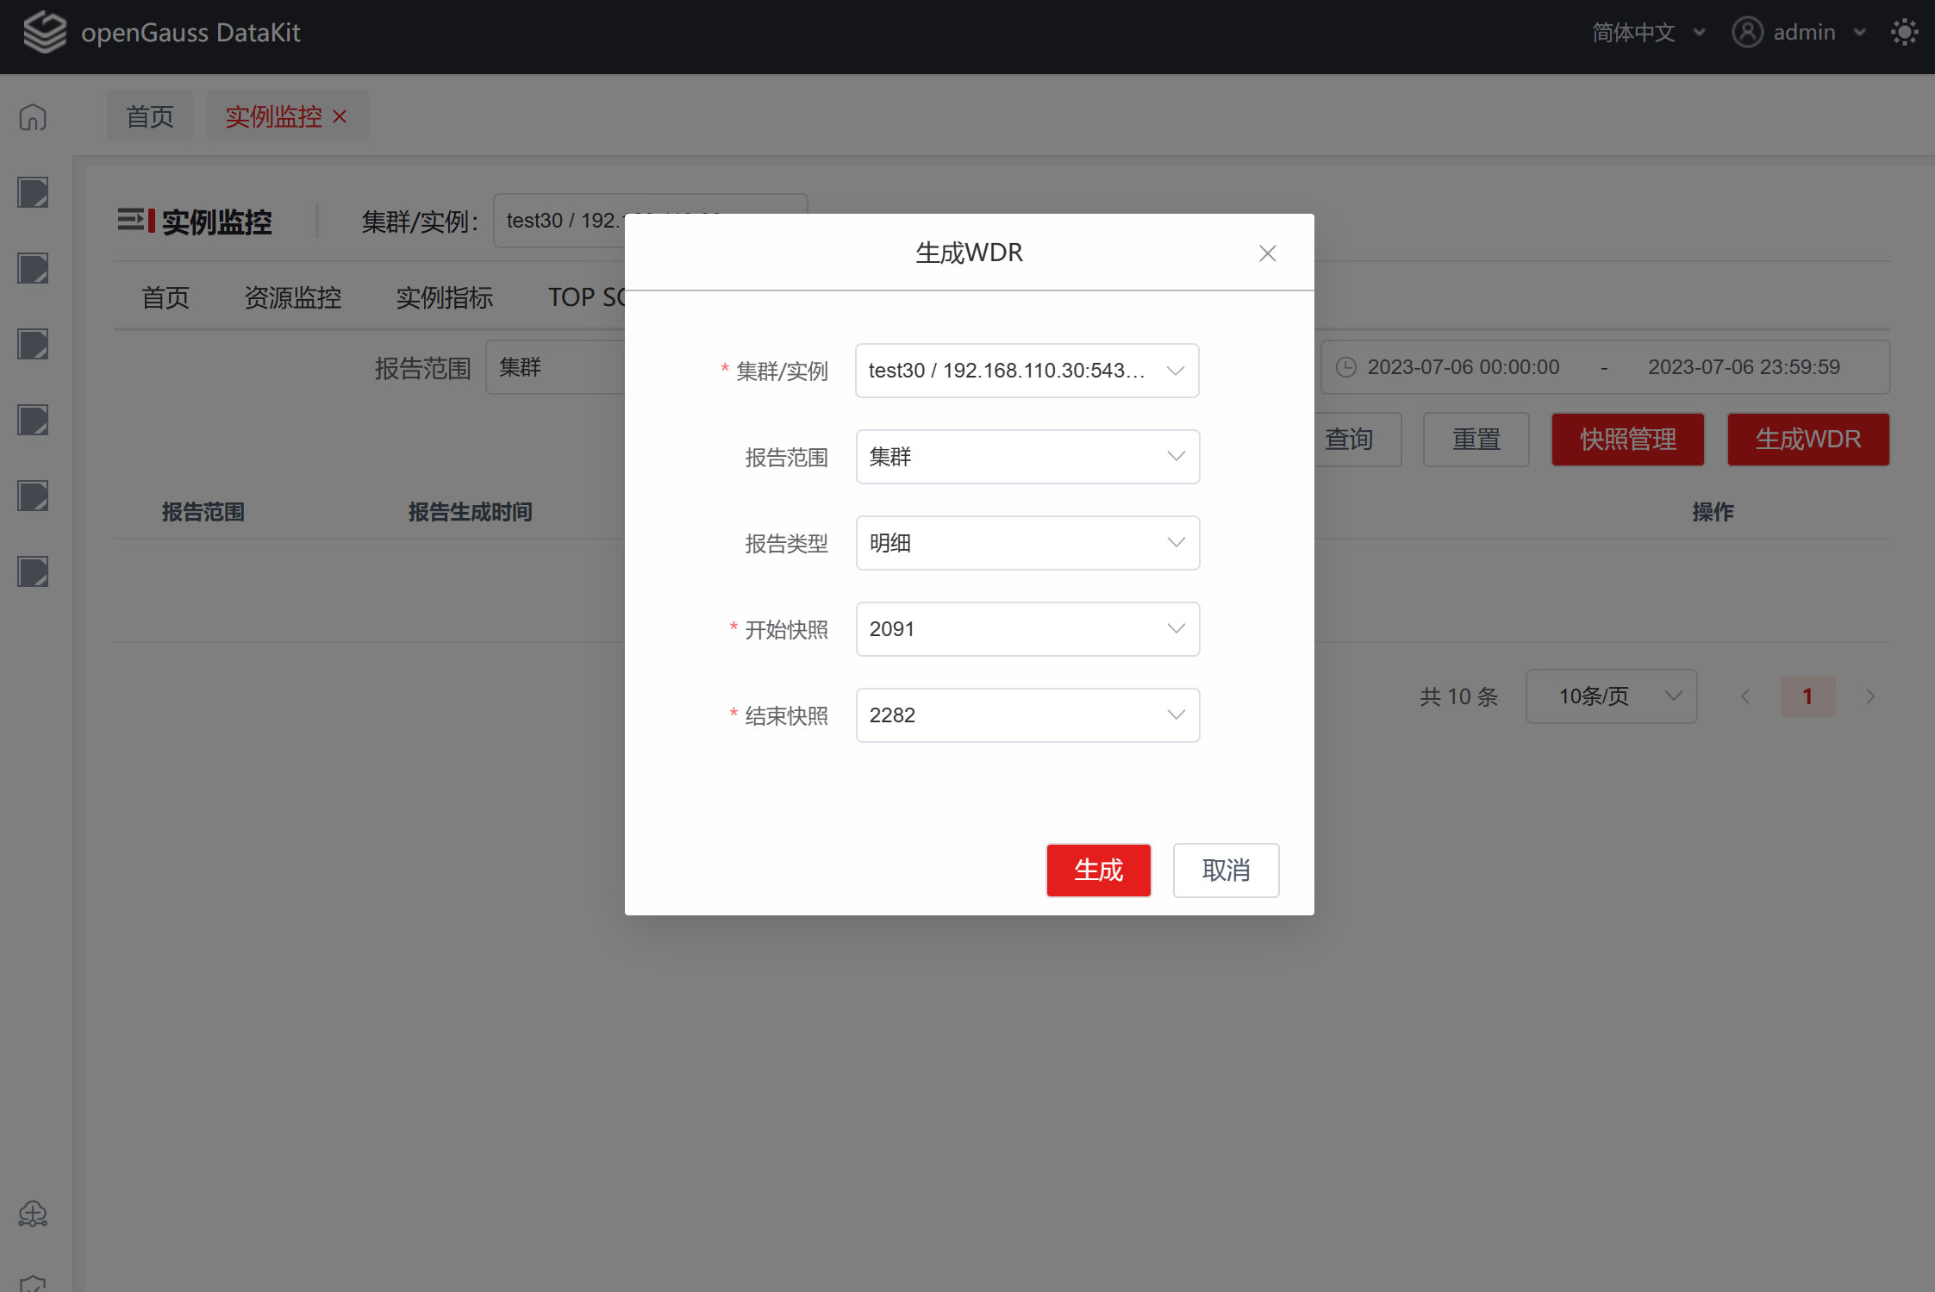Switch to the 资源监控 tab
Image resolution: width=1935 pixels, height=1292 pixels.
[293, 297]
